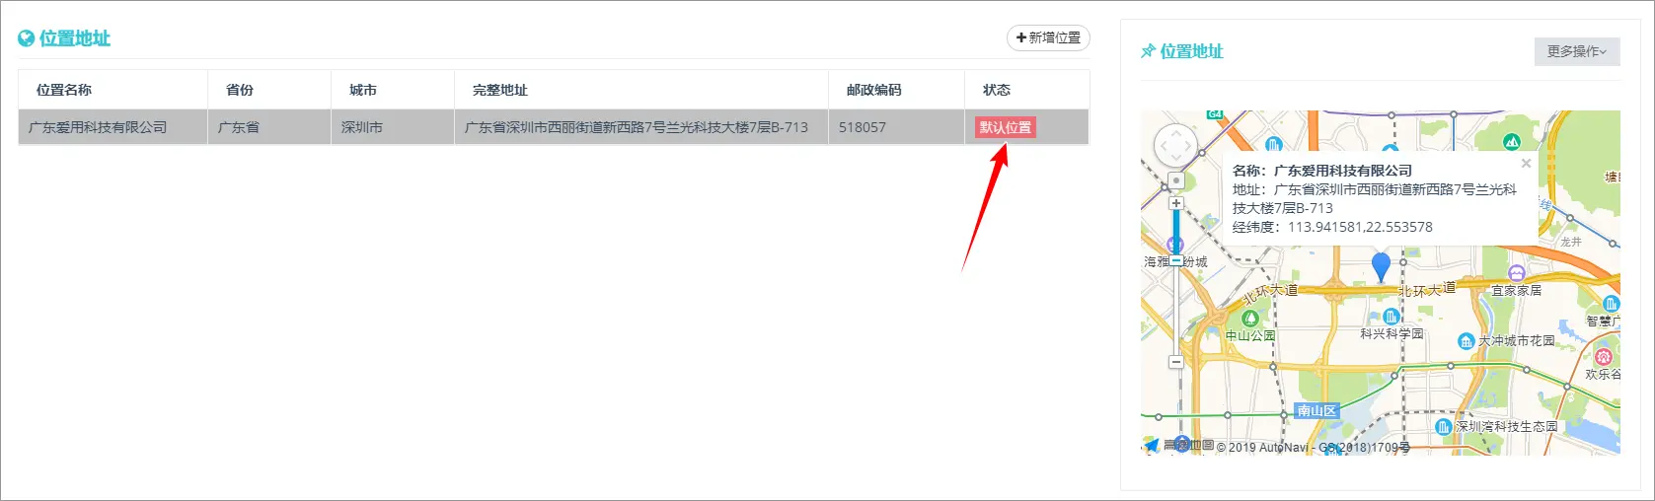
Task: Click the map locate button above zoom bar
Action: (1175, 181)
